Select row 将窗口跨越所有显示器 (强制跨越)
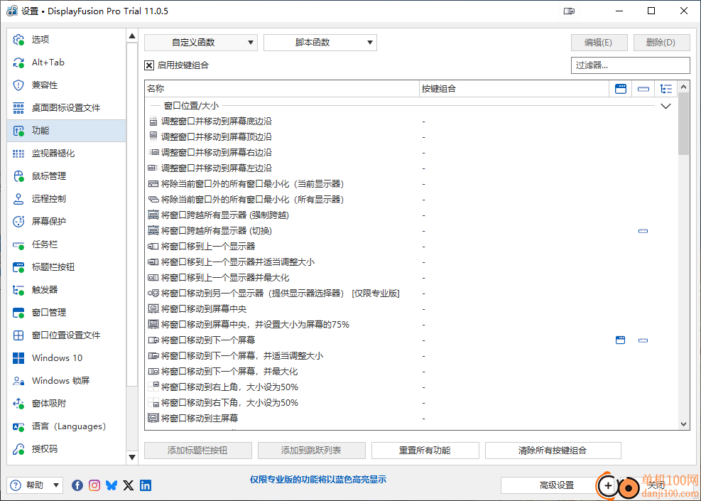Viewport: 701px width, 501px height. (411, 215)
